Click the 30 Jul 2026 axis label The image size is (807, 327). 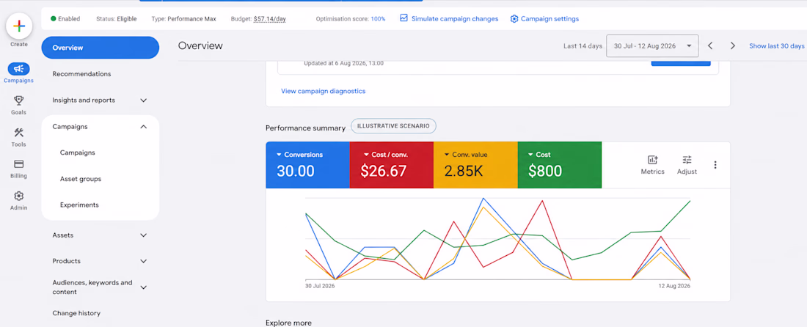coord(320,286)
